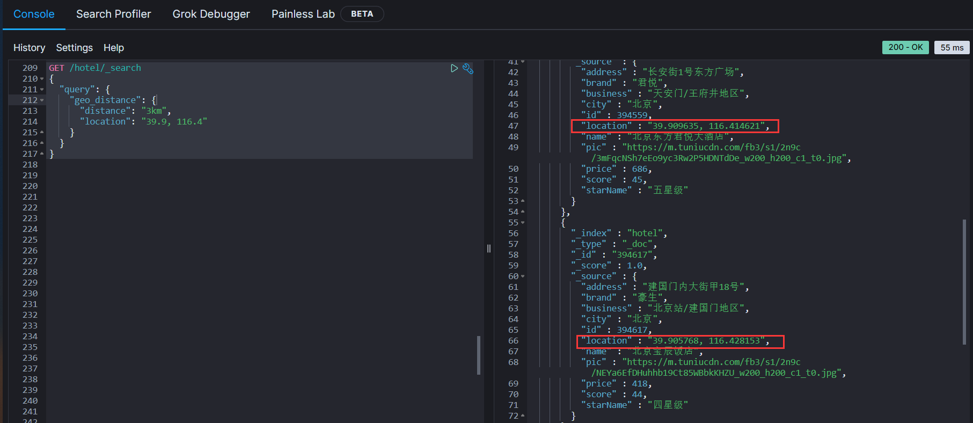Open the wrench request options menu
Image resolution: width=973 pixels, height=423 pixels.
pyautogui.click(x=468, y=68)
